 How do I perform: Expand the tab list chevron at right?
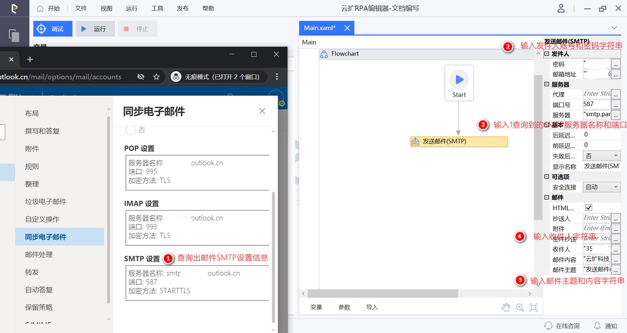[614, 28]
